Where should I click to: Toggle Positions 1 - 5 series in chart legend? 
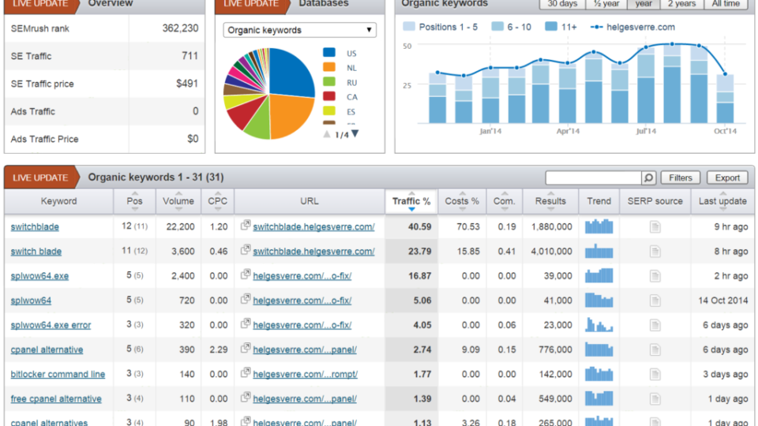[440, 27]
